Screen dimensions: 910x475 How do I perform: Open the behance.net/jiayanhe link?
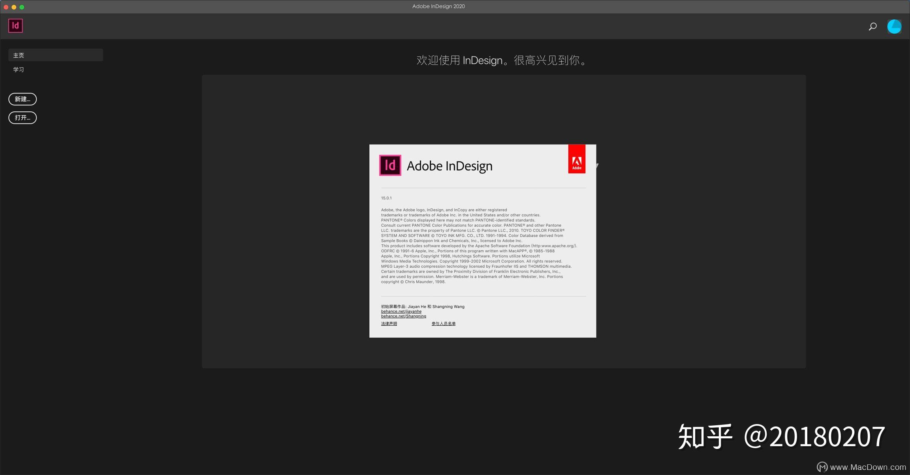pyautogui.click(x=400, y=311)
